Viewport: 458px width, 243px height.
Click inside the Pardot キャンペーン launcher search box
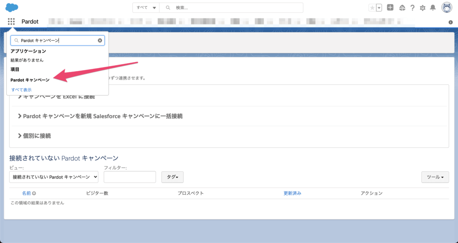58,40
